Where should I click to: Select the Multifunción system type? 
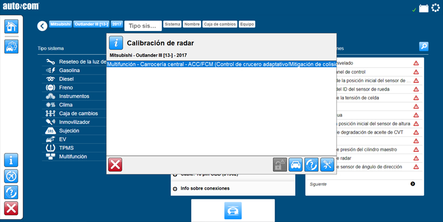click(74, 157)
